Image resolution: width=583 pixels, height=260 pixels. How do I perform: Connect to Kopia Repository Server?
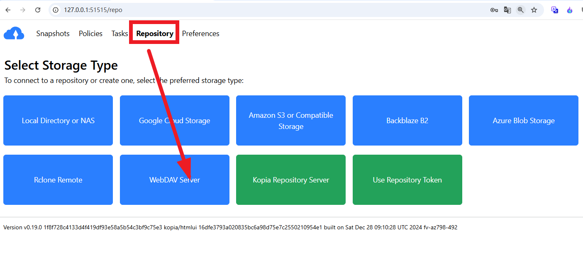(291, 180)
